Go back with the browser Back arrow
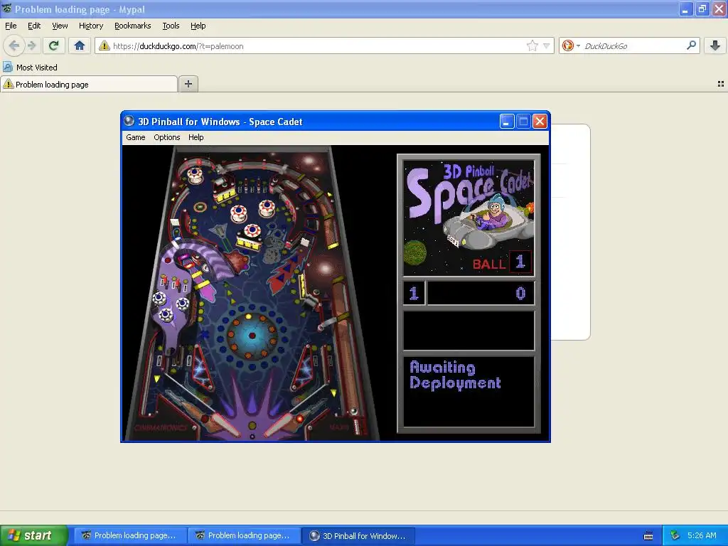Image resolution: width=728 pixels, height=546 pixels. click(14, 45)
